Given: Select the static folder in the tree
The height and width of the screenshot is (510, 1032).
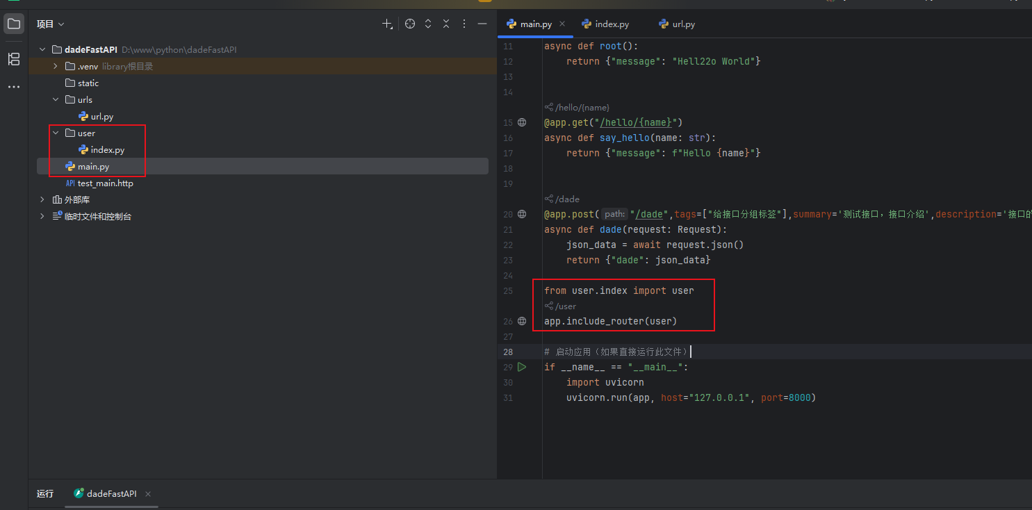Looking at the screenshot, I should coord(88,83).
